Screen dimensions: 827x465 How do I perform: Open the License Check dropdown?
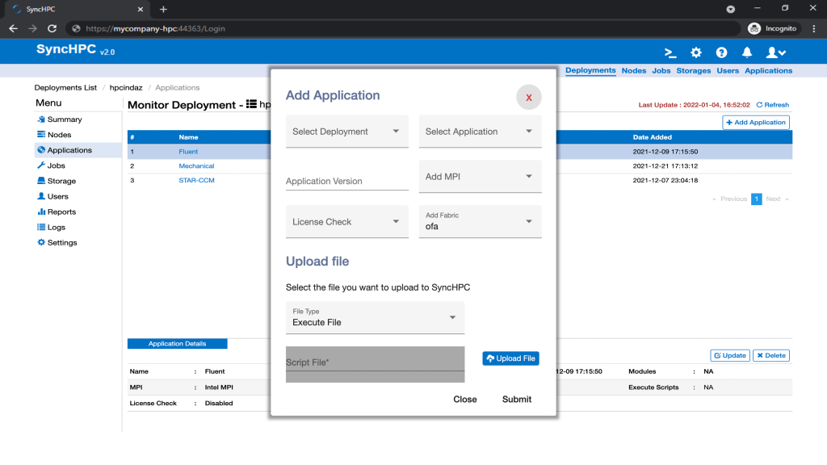tap(346, 222)
